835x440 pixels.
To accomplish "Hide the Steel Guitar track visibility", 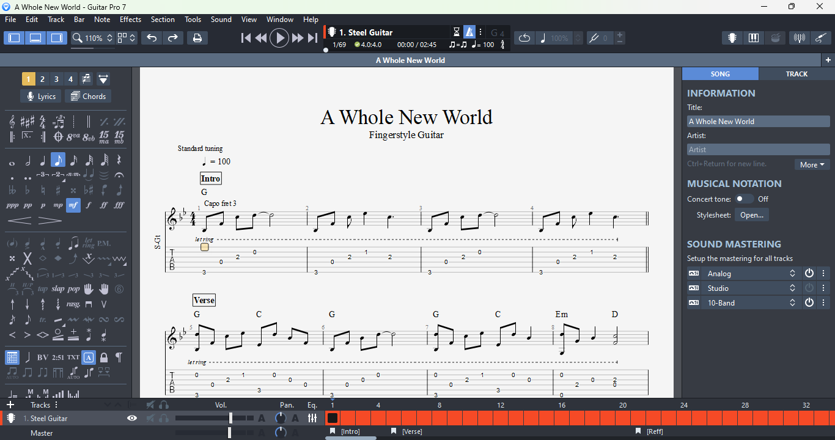I will pyautogui.click(x=132, y=418).
